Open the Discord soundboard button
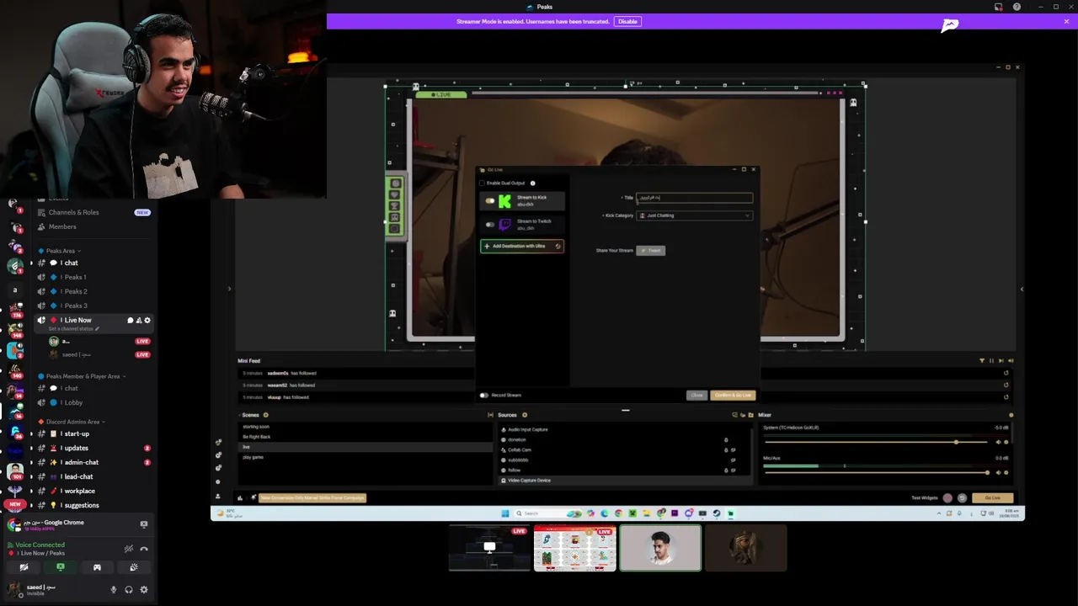This screenshot has width=1078, height=606. (x=134, y=567)
